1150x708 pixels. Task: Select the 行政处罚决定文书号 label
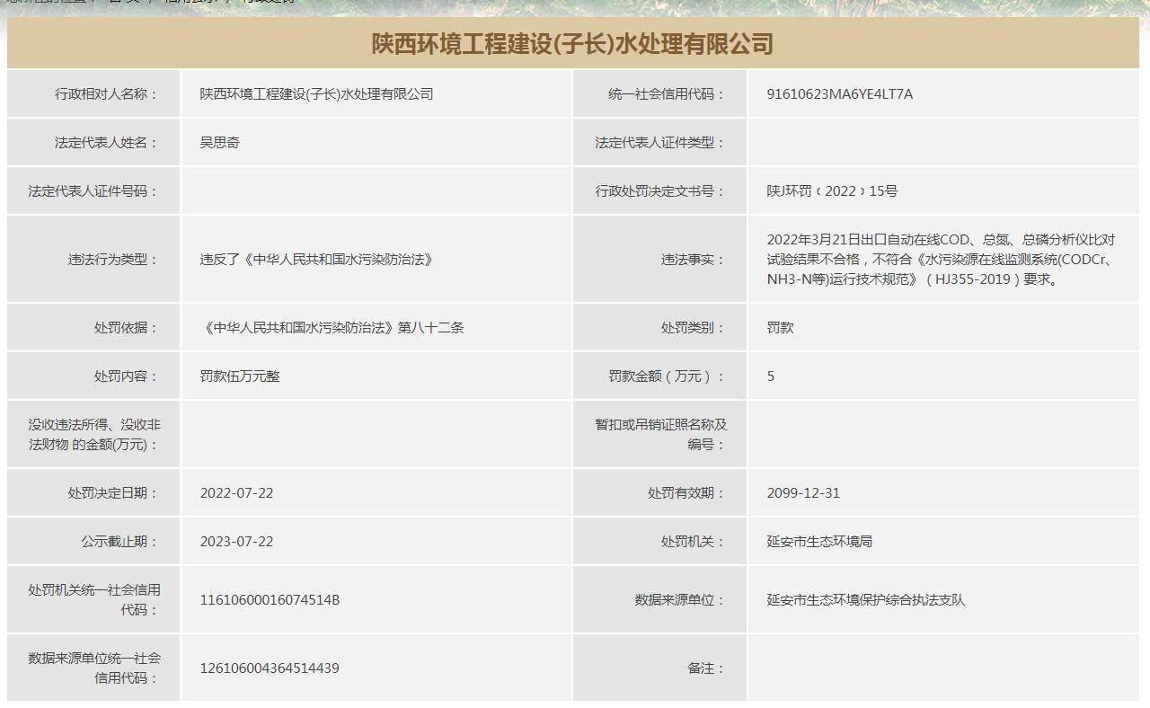coord(659,190)
